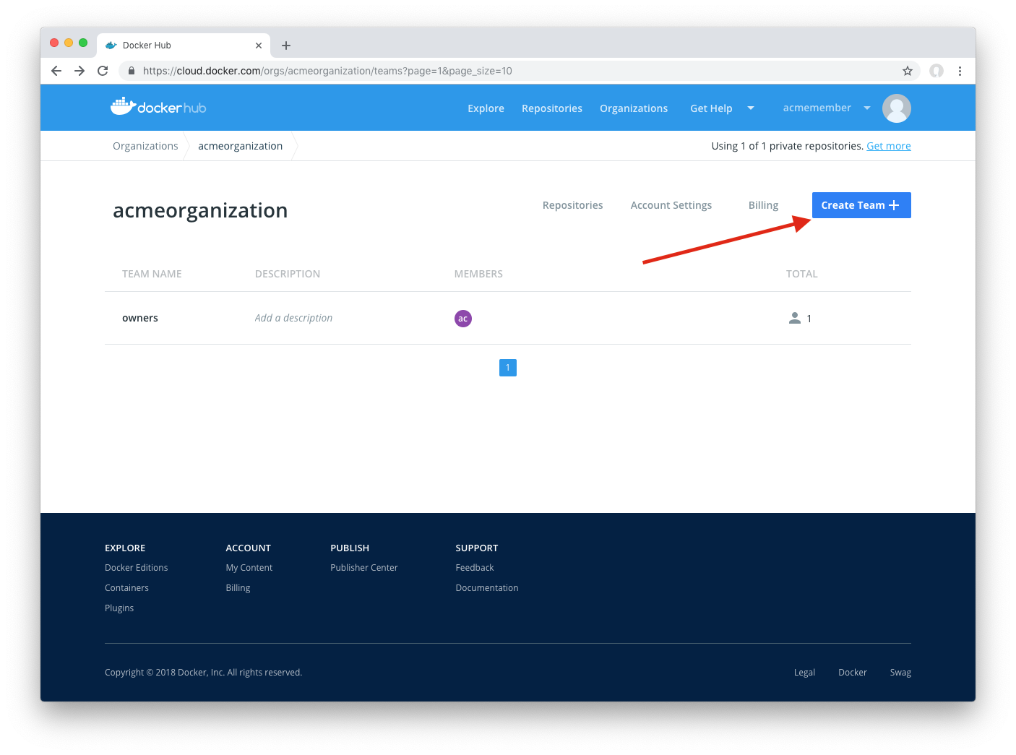Viewport: 1016px width, 755px height.
Task: Close the Docker Hub tab
Action: [259, 46]
